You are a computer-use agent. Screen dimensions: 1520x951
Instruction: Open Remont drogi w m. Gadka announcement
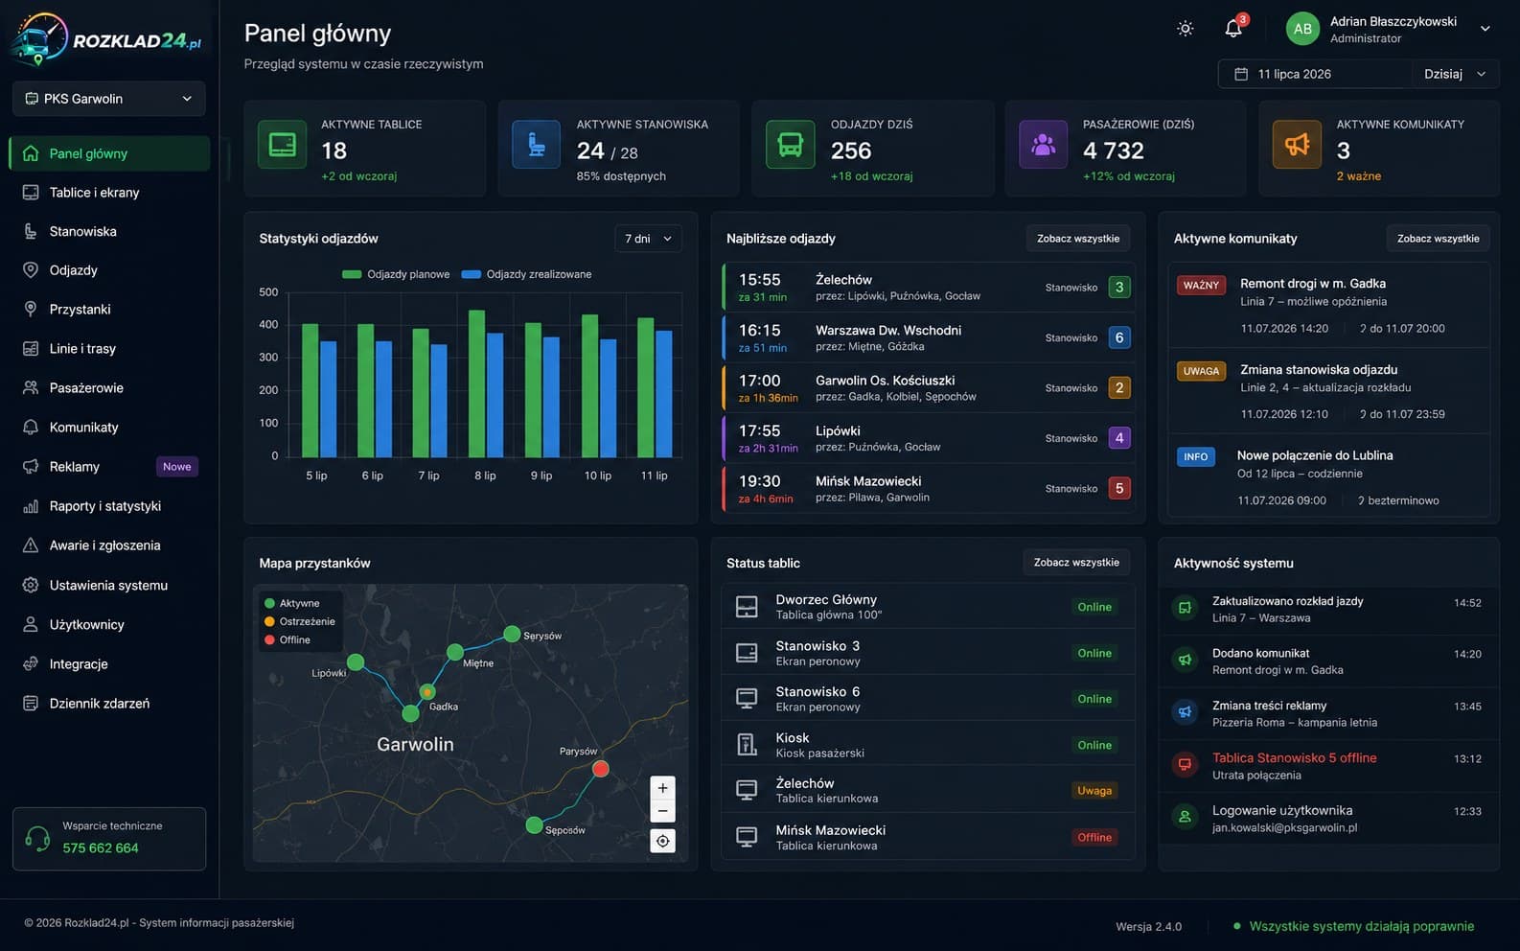1328,305
